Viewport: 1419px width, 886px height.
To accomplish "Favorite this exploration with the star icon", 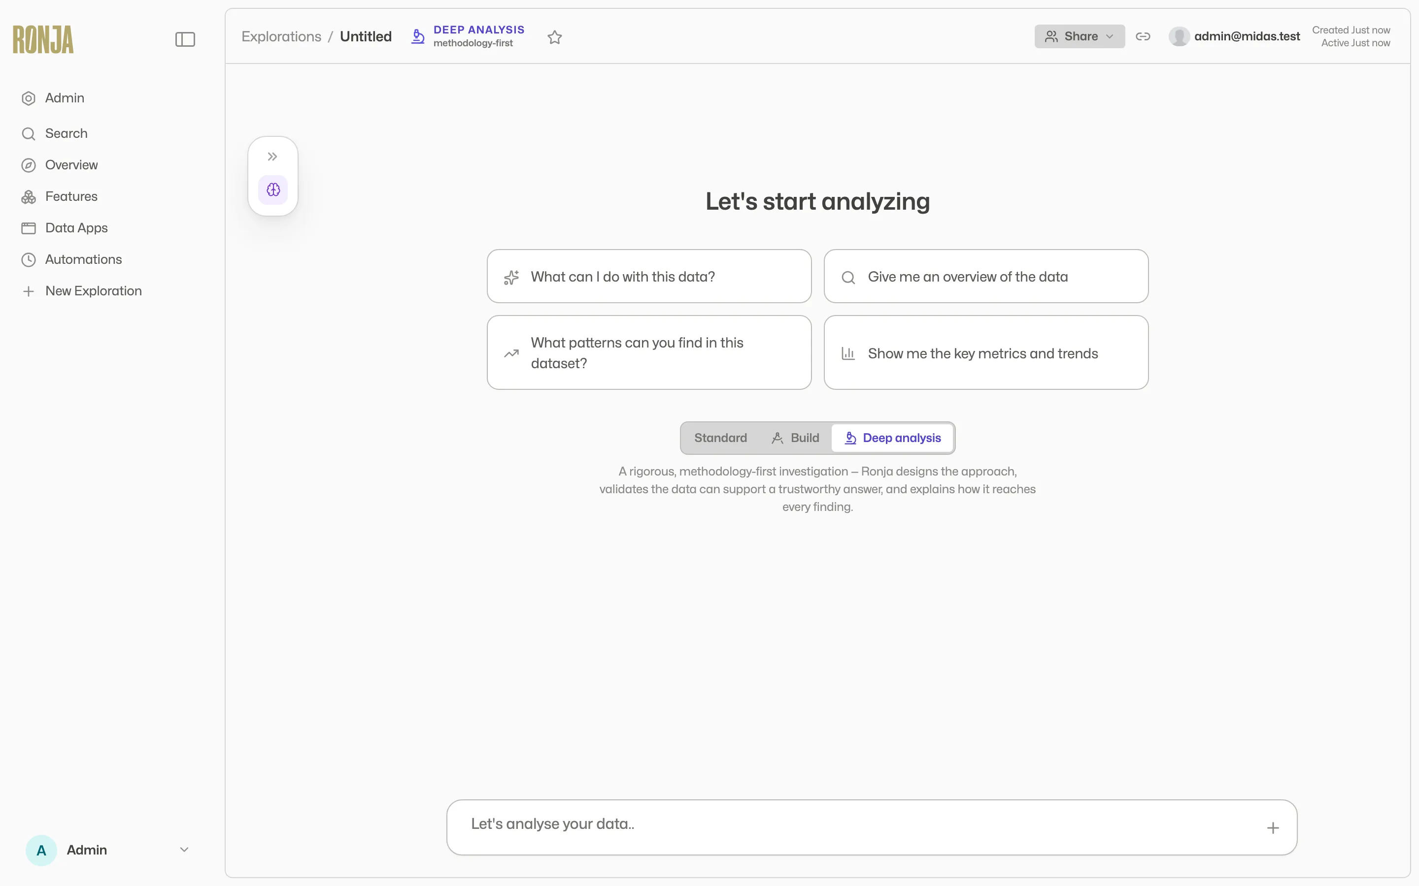I will [x=555, y=37].
